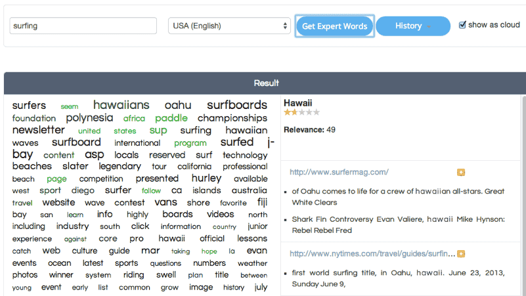This screenshot has height=296, width=526.
Task: Expand the History dropdown menu
Action: [x=412, y=26]
